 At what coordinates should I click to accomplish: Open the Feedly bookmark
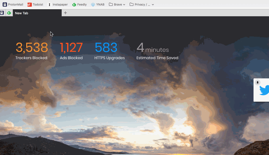(79, 4)
